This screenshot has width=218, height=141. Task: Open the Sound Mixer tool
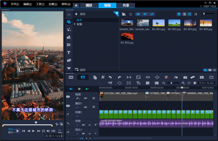click(x=176, y=77)
